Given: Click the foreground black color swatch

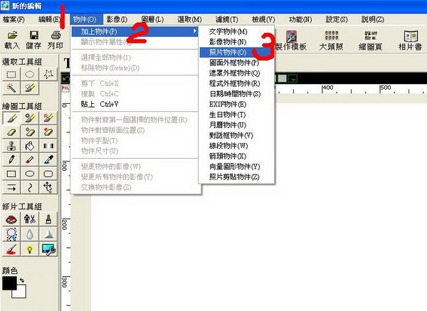Looking at the screenshot, I should (8, 283).
